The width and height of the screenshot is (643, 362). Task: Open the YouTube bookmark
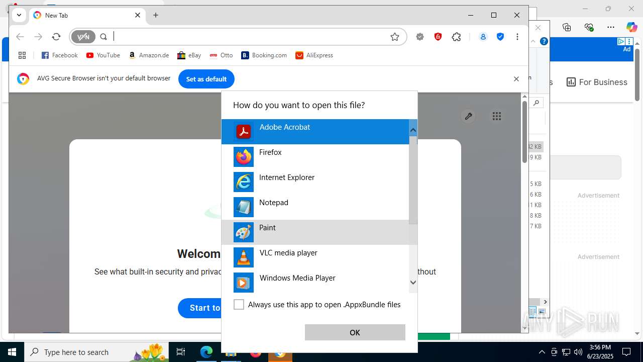(103, 55)
